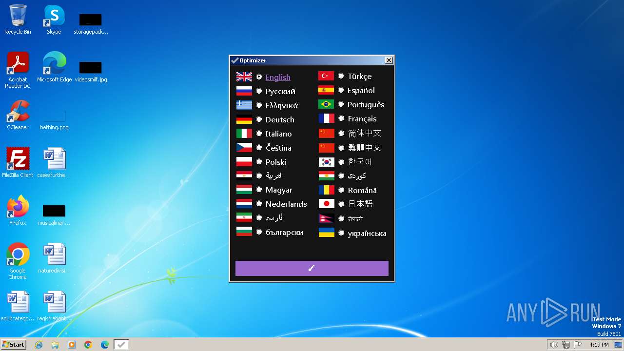Select the Русский radio button
The width and height of the screenshot is (624, 351).
pos(259,91)
